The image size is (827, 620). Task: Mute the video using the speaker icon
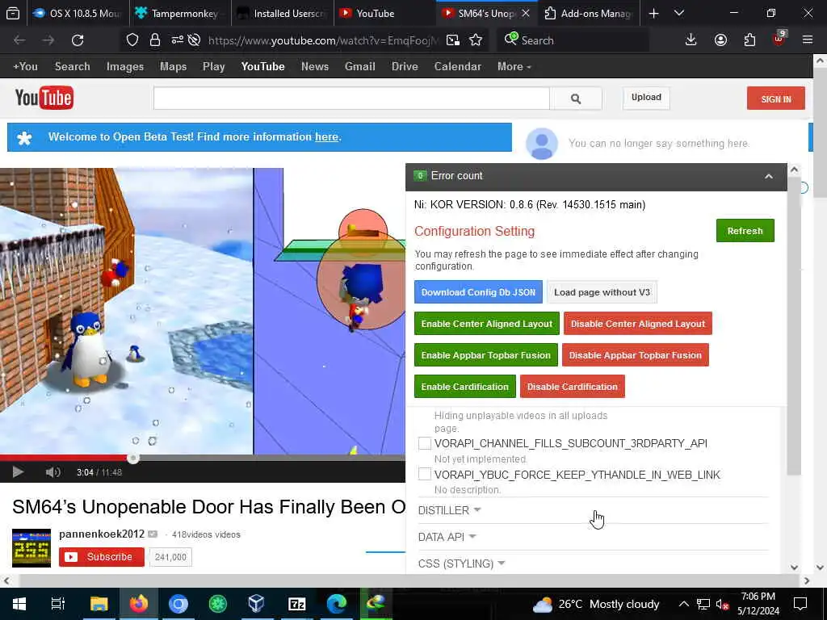pyautogui.click(x=52, y=471)
